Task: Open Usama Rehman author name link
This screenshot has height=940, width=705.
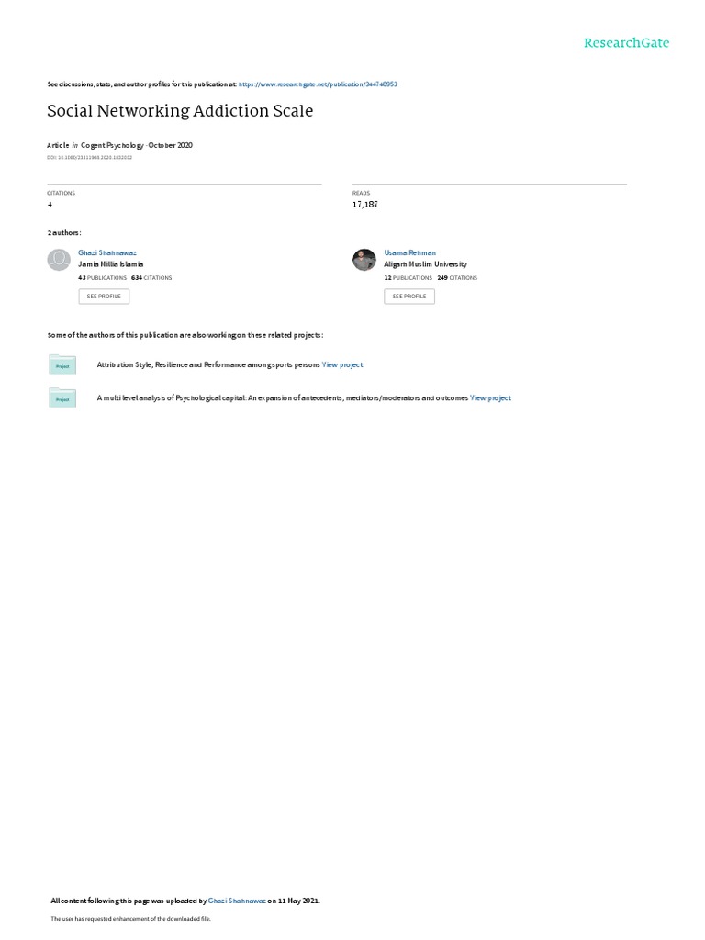Action: 410,253
